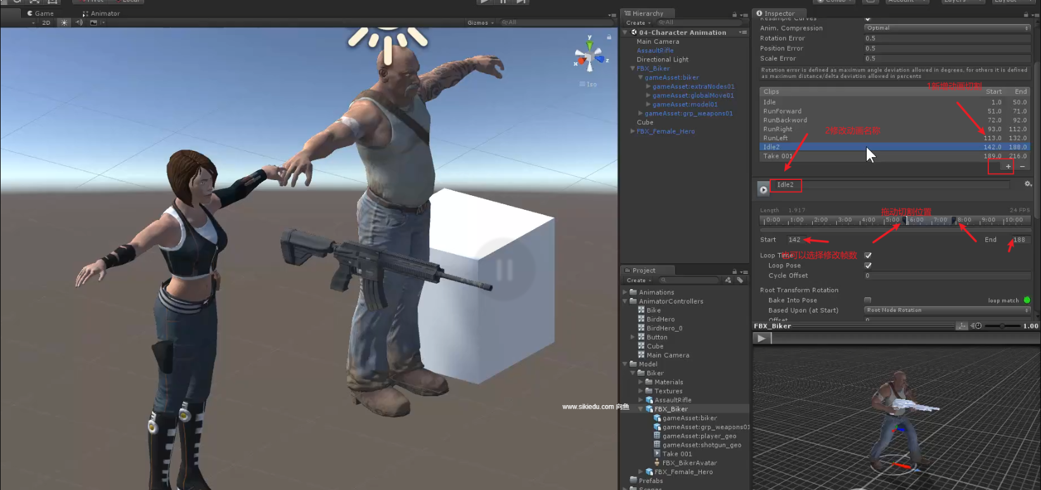This screenshot has width=1041, height=490.
Task: Click the clip name field Idle2
Action: point(892,184)
